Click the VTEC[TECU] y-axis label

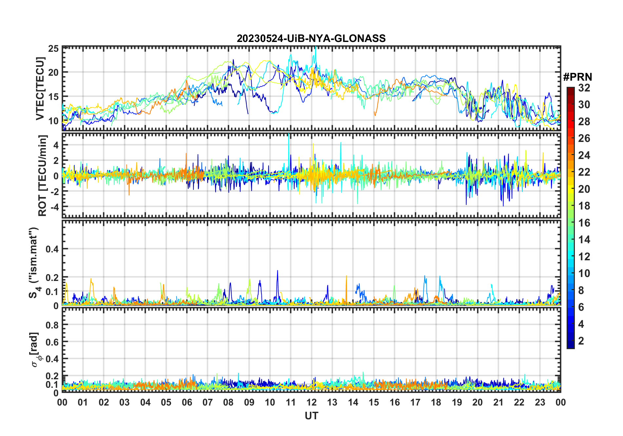(x=40, y=89)
